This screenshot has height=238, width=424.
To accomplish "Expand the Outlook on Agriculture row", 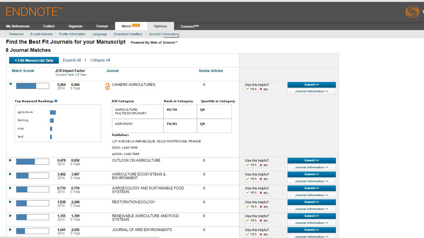I will 10,160.
